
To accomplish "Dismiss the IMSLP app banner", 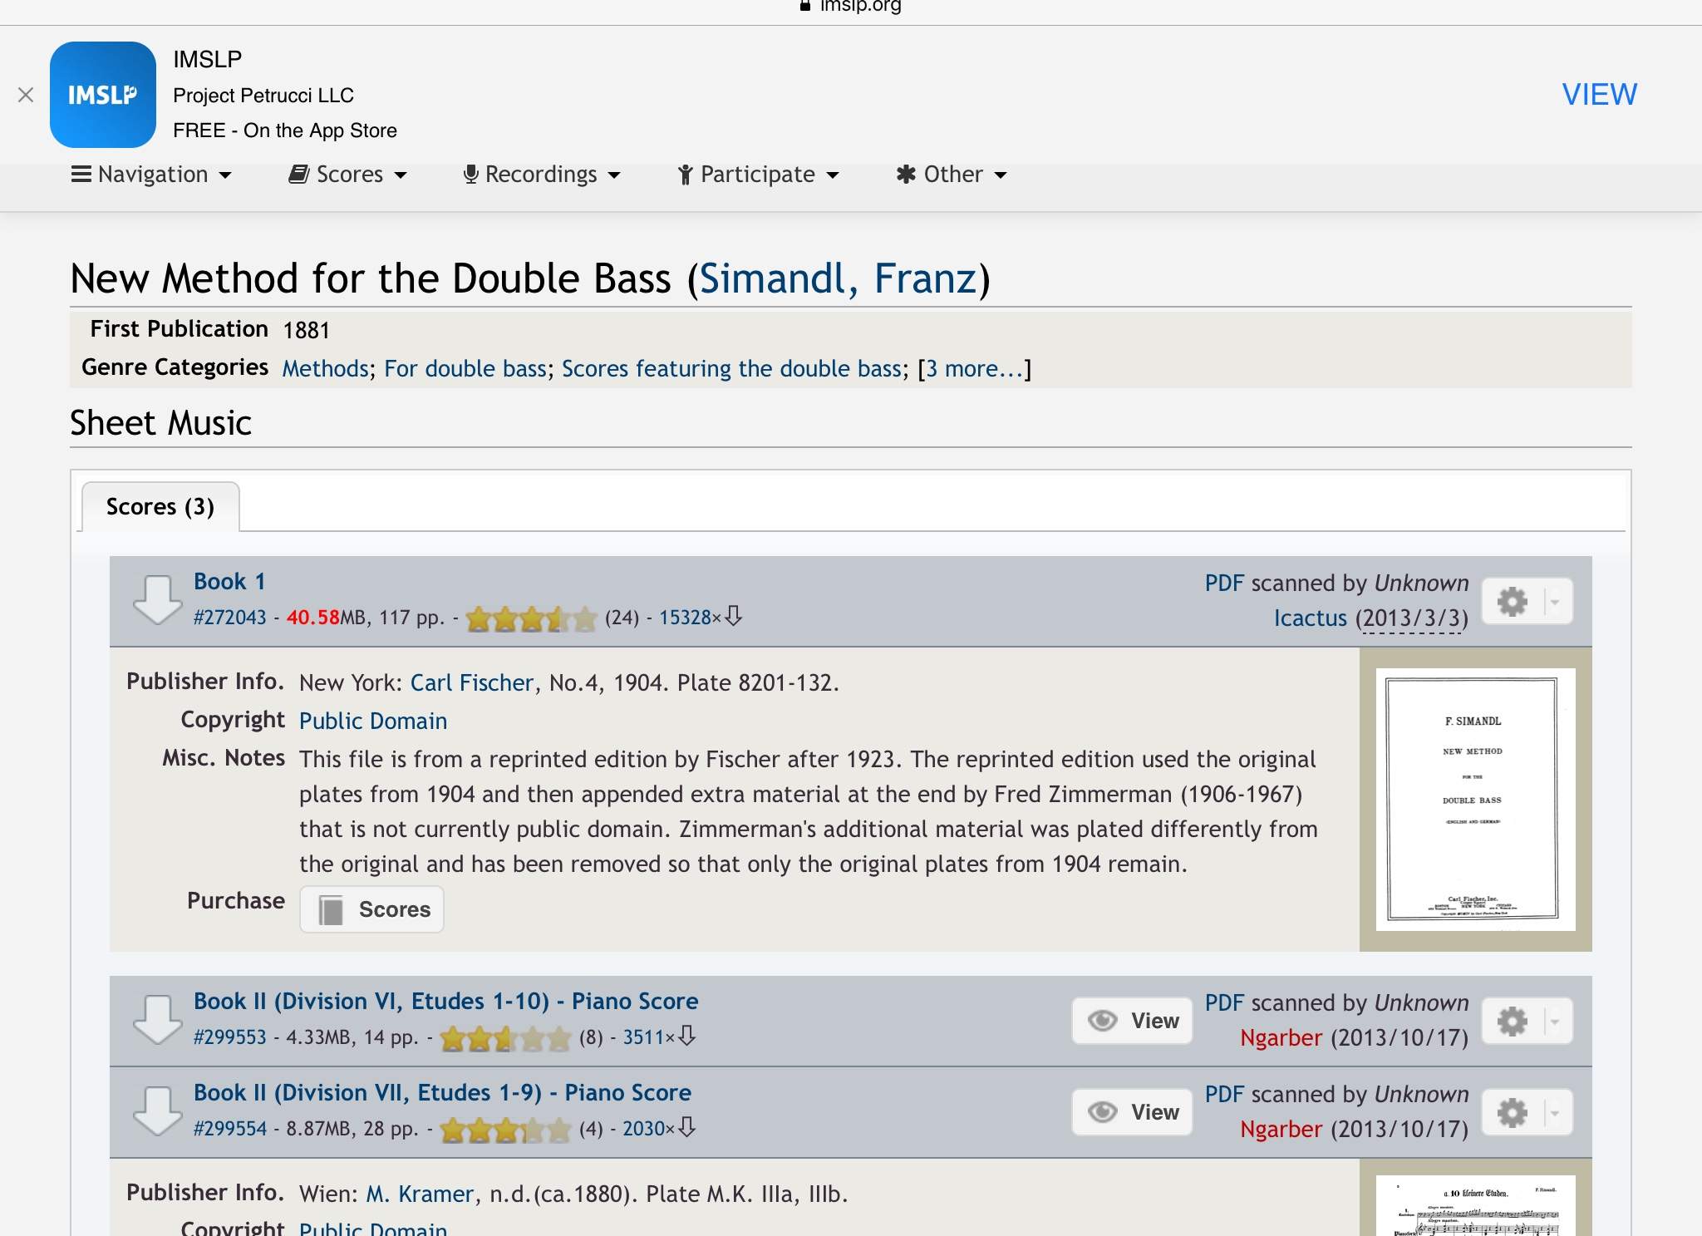I will click(26, 95).
